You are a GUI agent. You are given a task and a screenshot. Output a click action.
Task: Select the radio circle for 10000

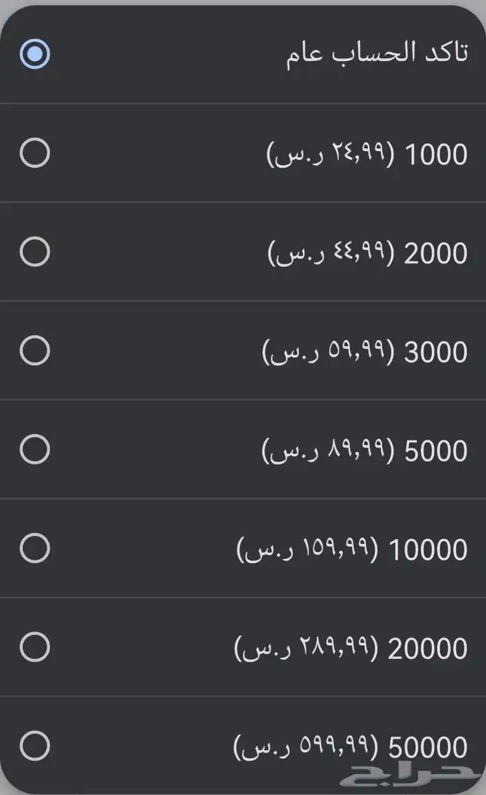click(35, 549)
